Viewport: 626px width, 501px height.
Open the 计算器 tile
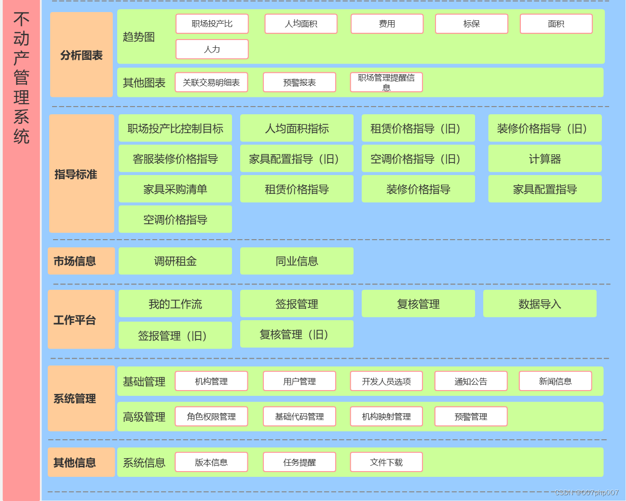click(x=545, y=159)
